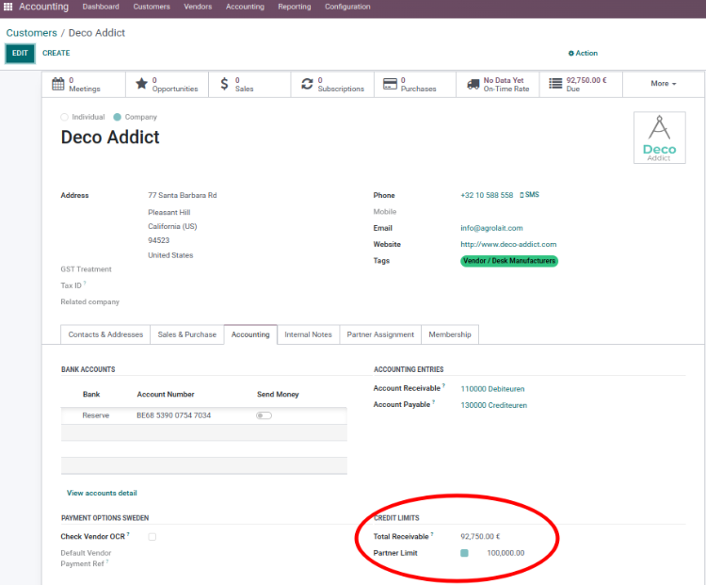Open phone number +32 10 588 558
Viewport: 706px width, 585px height.
(x=487, y=195)
